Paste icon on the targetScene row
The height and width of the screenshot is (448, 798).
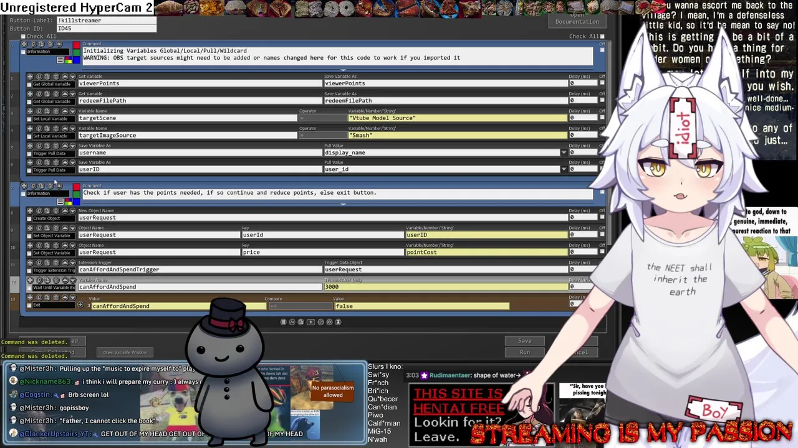pyautogui.click(x=47, y=111)
